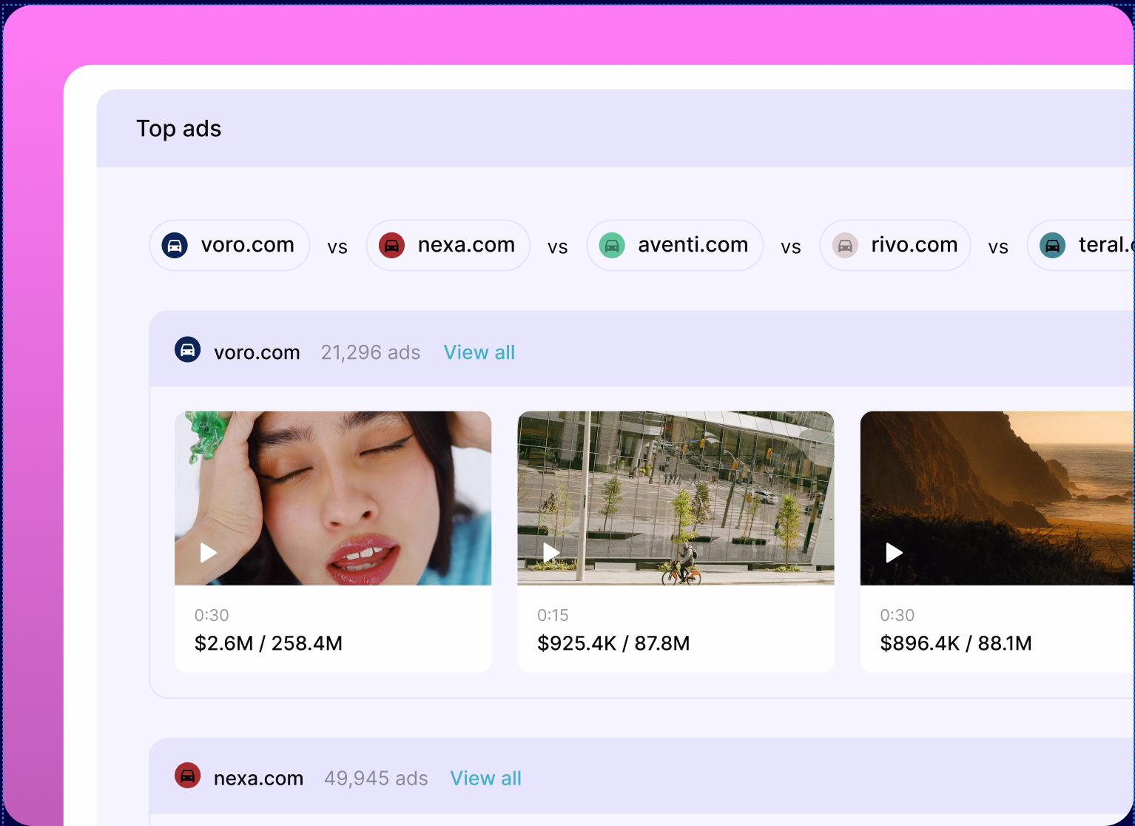This screenshot has width=1135, height=826.
Task: Play the $2.6M woman's face ad video
Action: tap(209, 553)
